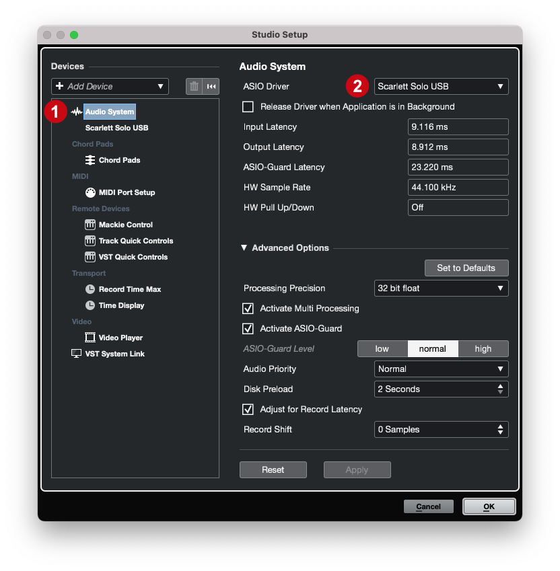The image size is (560, 571).
Task: Collapse the Advanced Options section
Action: [244, 248]
